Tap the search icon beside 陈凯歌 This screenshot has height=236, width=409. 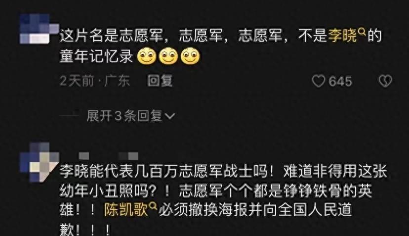[x=152, y=206]
